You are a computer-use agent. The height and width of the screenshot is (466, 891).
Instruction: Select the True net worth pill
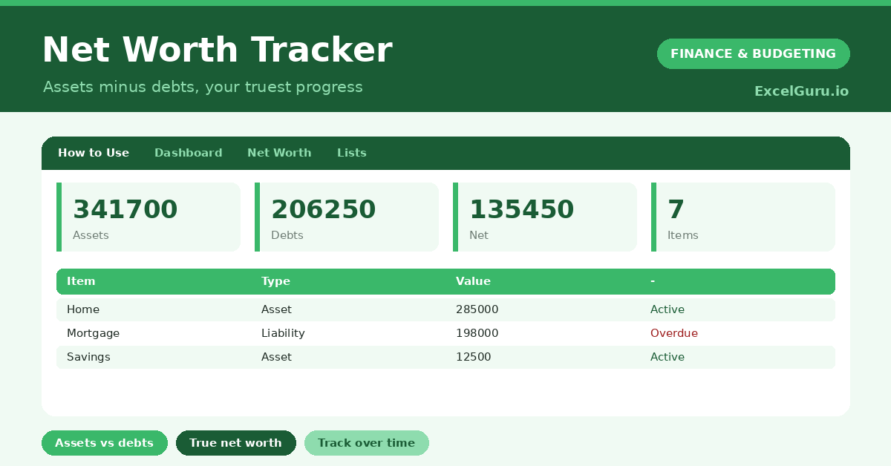coord(235,443)
